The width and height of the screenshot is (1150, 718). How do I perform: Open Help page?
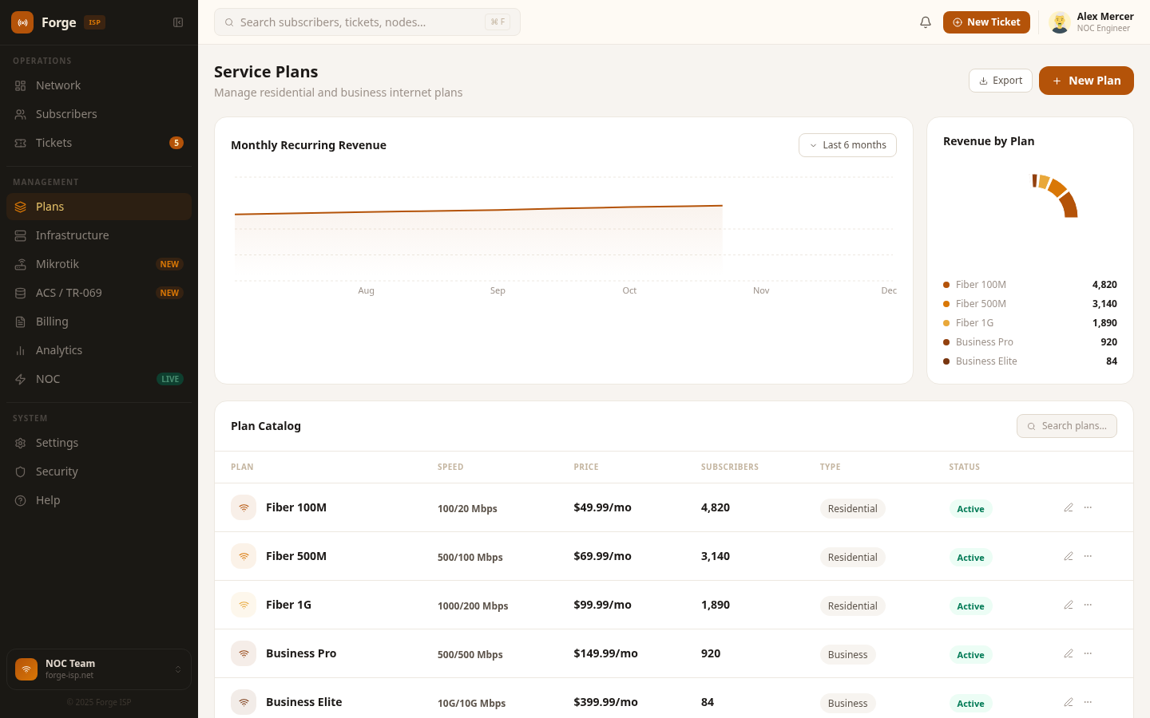[x=99, y=500]
